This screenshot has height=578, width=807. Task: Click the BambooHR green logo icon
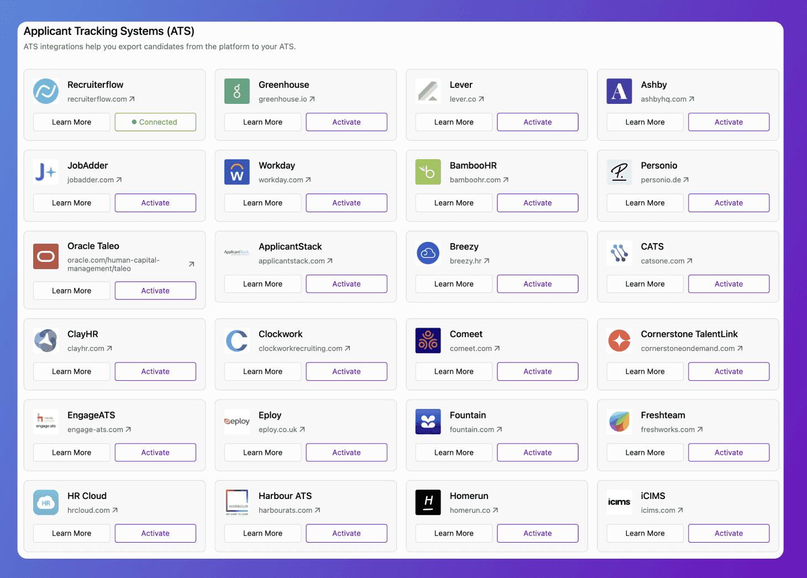(428, 172)
